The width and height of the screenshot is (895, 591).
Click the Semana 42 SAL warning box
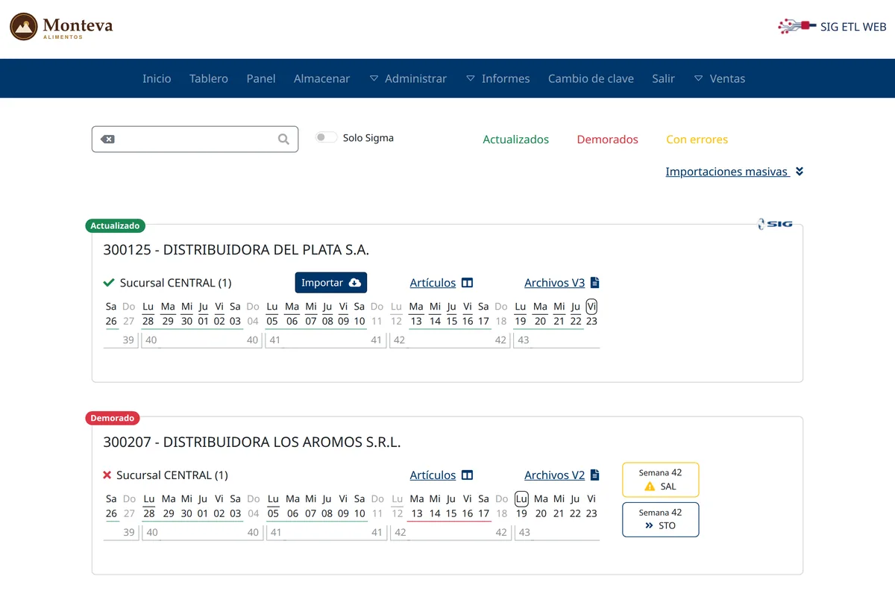click(x=661, y=480)
